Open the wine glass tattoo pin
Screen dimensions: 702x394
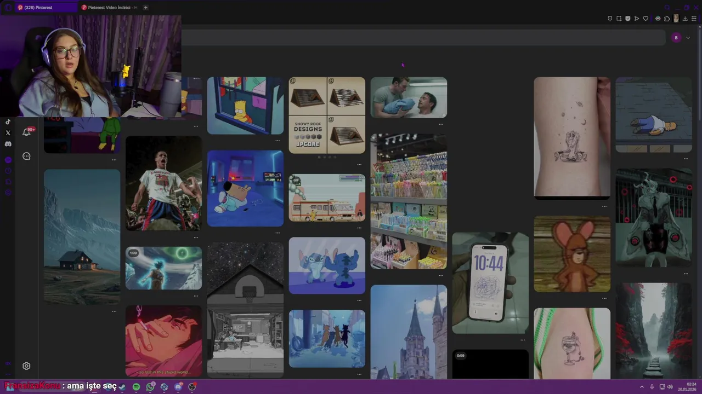click(572, 344)
